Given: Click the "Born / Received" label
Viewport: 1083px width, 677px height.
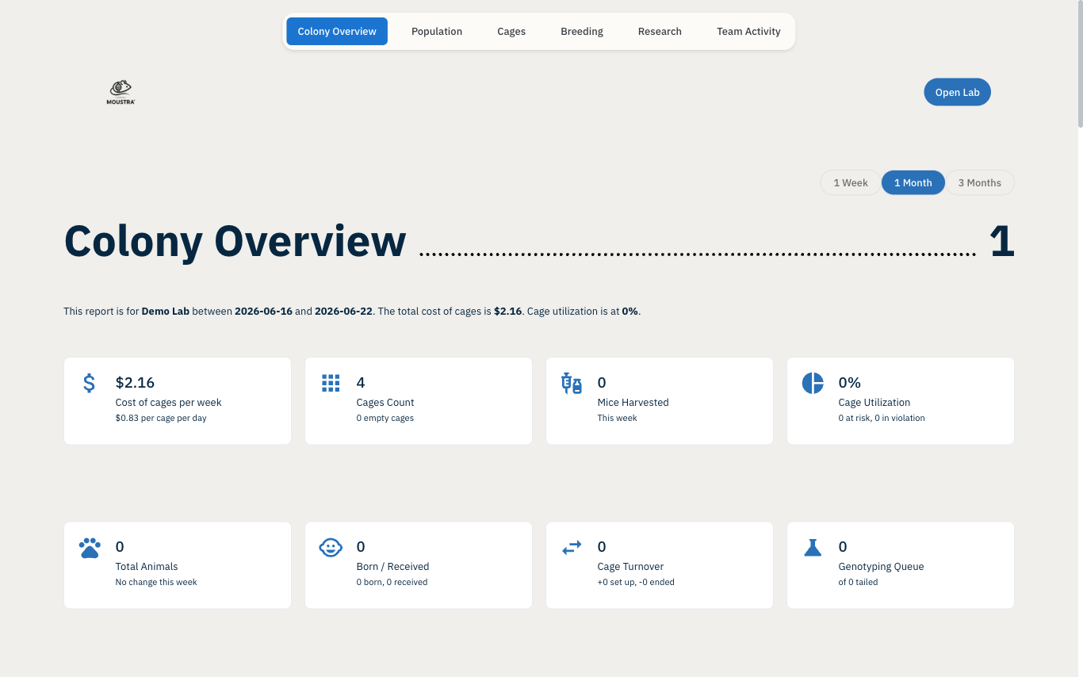Looking at the screenshot, I should point(393,567).
